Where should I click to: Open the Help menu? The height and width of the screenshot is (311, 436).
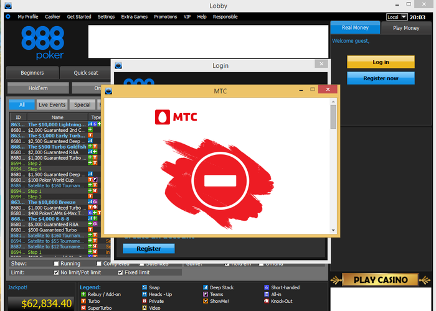202,17
